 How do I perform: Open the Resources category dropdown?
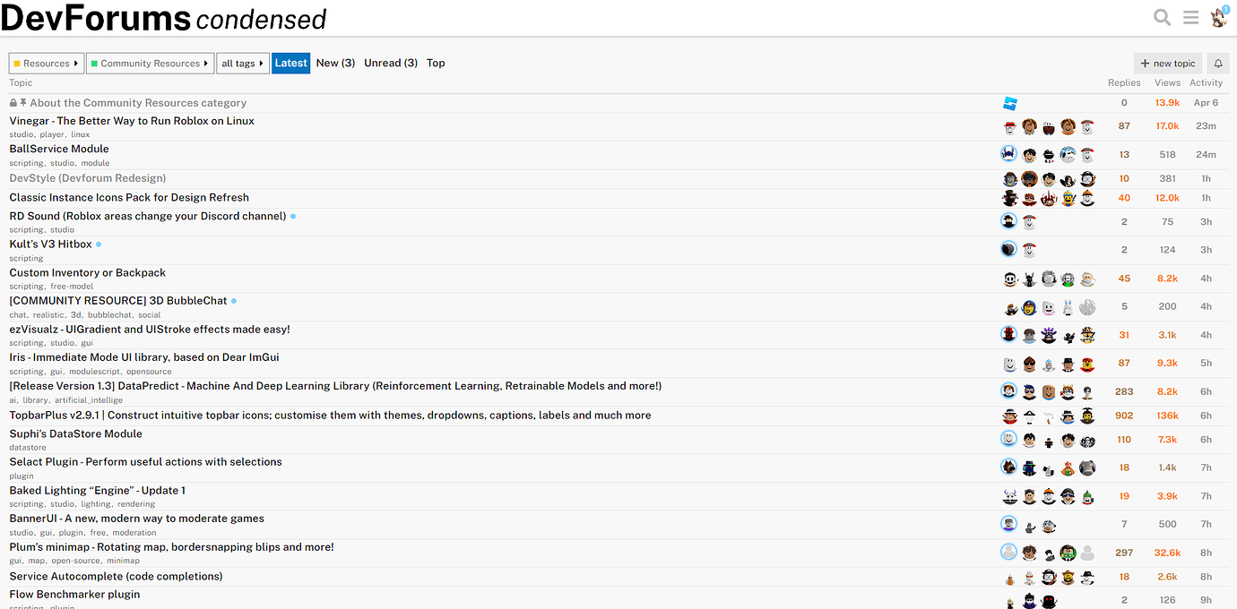click(46, 63)
